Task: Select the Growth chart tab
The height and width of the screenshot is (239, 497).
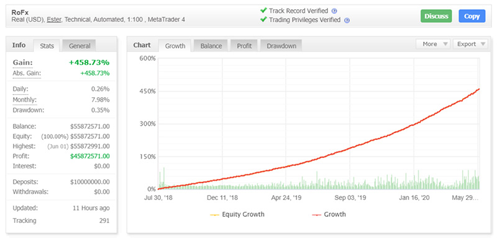Action: tap(175, 46)
